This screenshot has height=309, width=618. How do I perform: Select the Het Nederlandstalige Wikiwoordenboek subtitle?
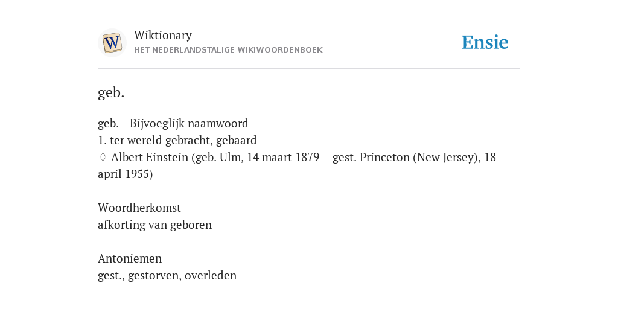tap(228, 50)
